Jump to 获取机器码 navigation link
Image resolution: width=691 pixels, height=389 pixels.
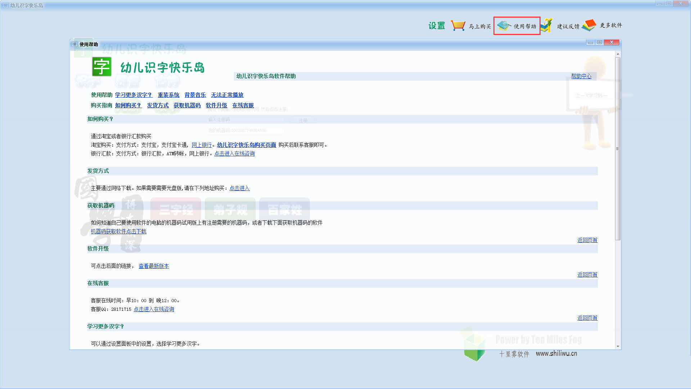pos(187,105)
